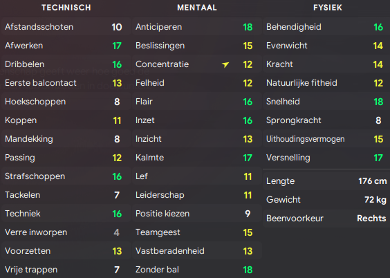390x278 pixels.
Task: Select the Concentratie attribute label
Action: (162, 64)
